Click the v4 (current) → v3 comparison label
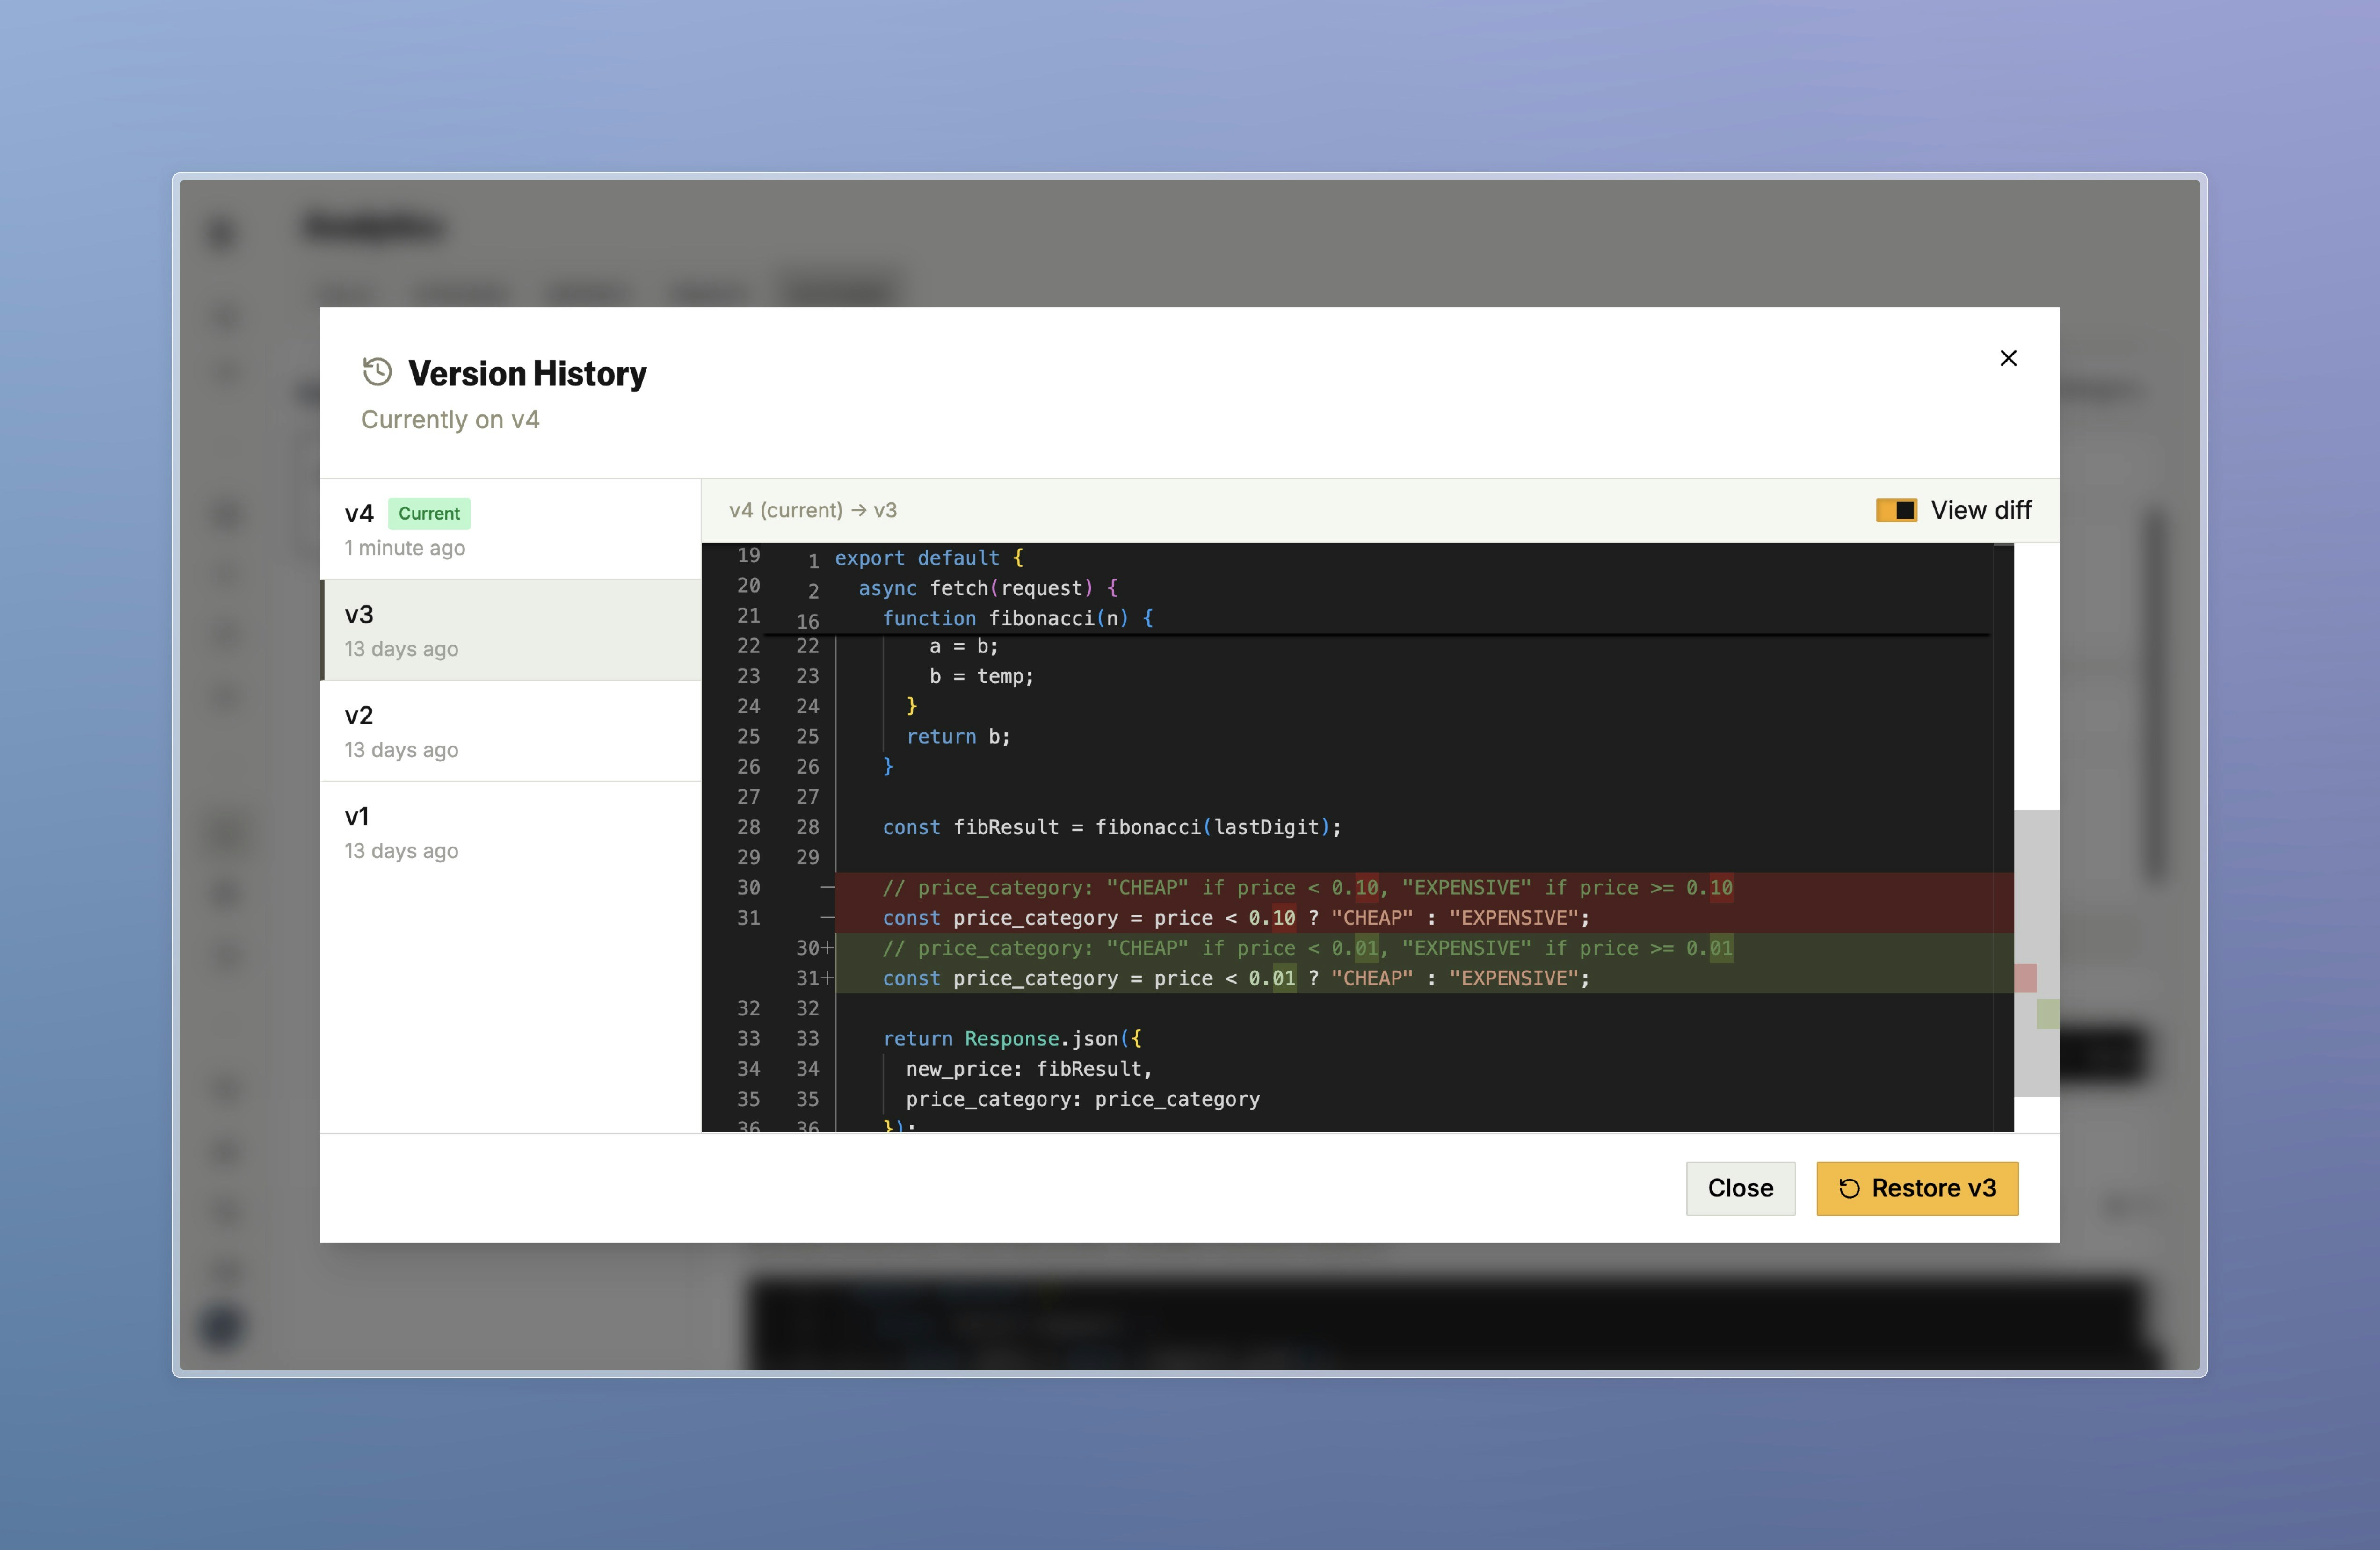 (x=812, y=510)
